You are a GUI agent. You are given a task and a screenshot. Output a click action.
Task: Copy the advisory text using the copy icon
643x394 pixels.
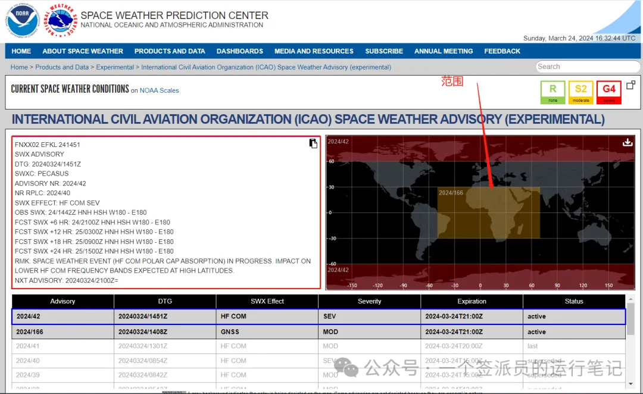click(313, 143)
